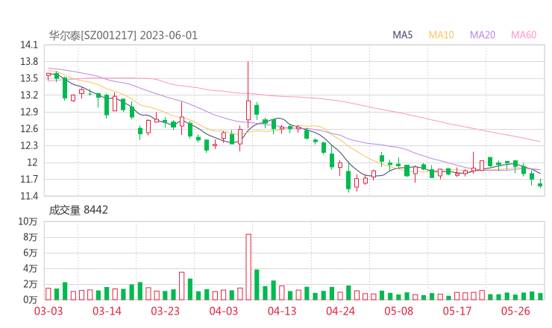Click the 8万 volume axis label
This screenshot has height=328, width=552.
(31, 237)
